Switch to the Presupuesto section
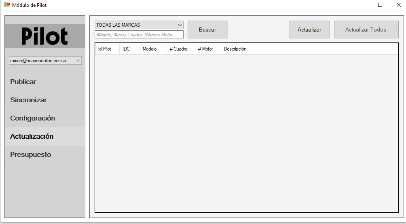The height and width of the screenshot is (224, 406). point(45,154)
